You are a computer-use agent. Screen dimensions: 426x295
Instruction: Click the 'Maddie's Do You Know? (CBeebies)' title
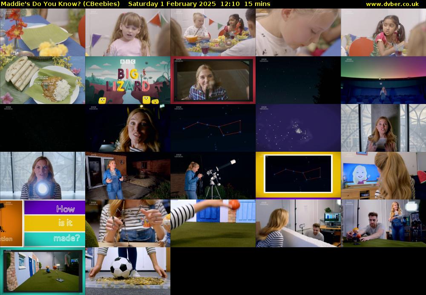point(60,4)
